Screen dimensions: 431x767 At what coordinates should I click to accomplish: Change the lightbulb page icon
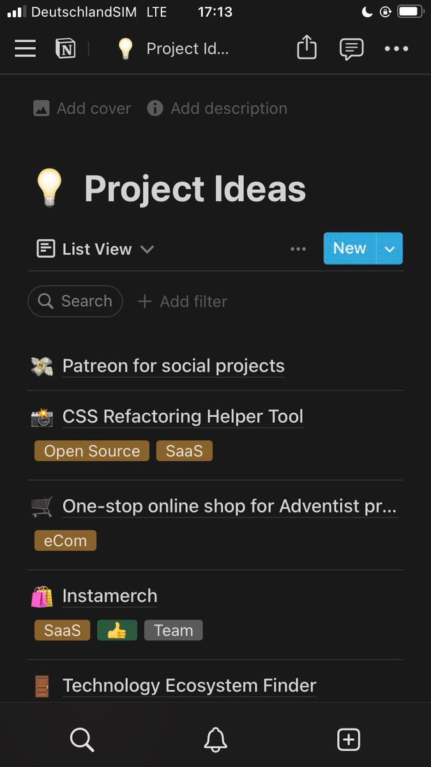(49, 189)
